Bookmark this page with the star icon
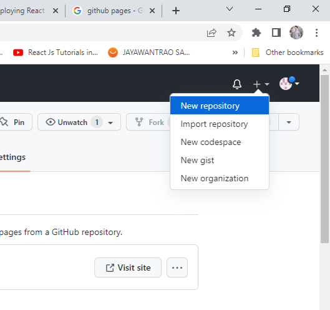This screenshot has width=330, height=310. click(231, 32)
